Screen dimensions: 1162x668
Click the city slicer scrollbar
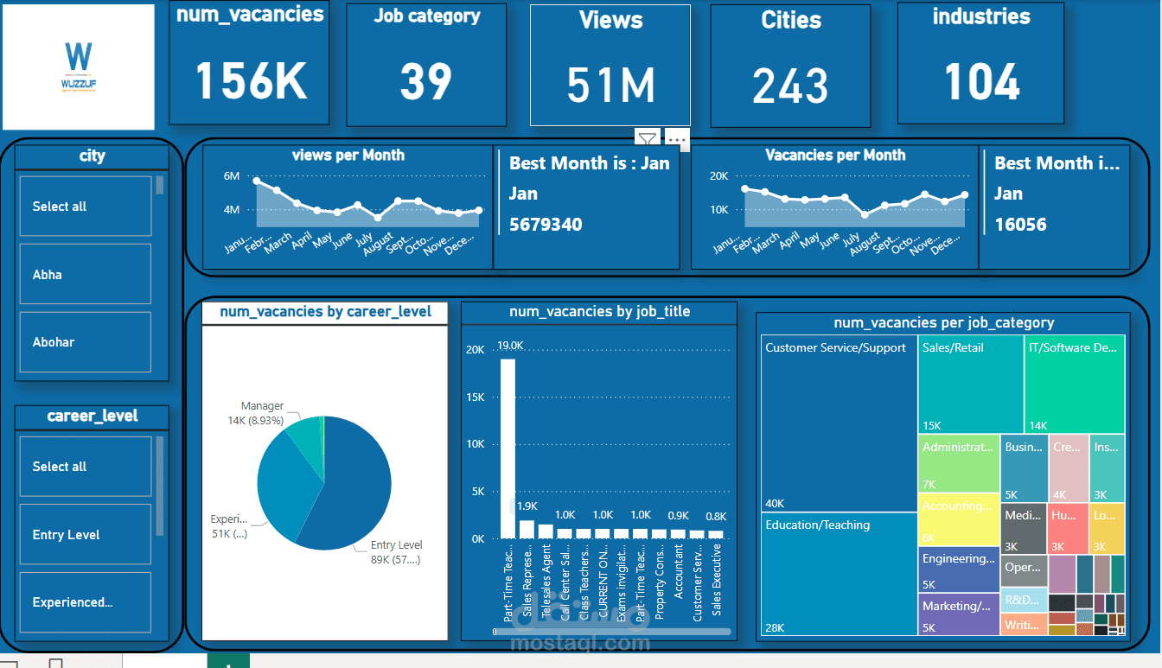pyautogui.click(x=160, y=185)
